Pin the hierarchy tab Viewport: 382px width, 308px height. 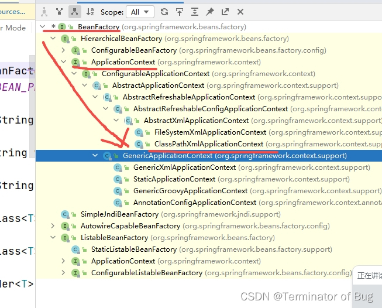coord(210,12)
